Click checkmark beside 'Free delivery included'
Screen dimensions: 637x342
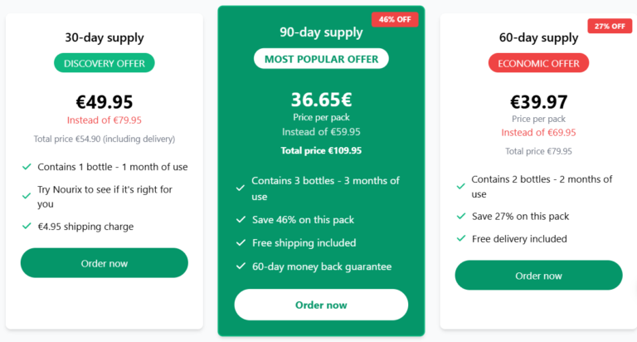click(x=460, y=239)
